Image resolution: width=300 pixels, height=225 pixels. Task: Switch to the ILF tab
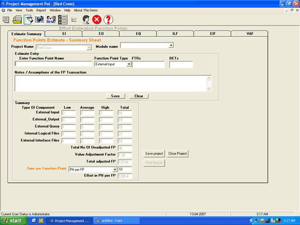click(175, 34)
